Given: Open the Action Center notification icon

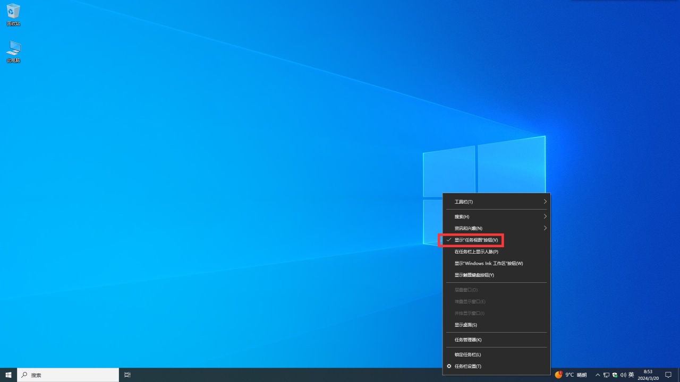Looking at the screenshot, I should 668,375.
